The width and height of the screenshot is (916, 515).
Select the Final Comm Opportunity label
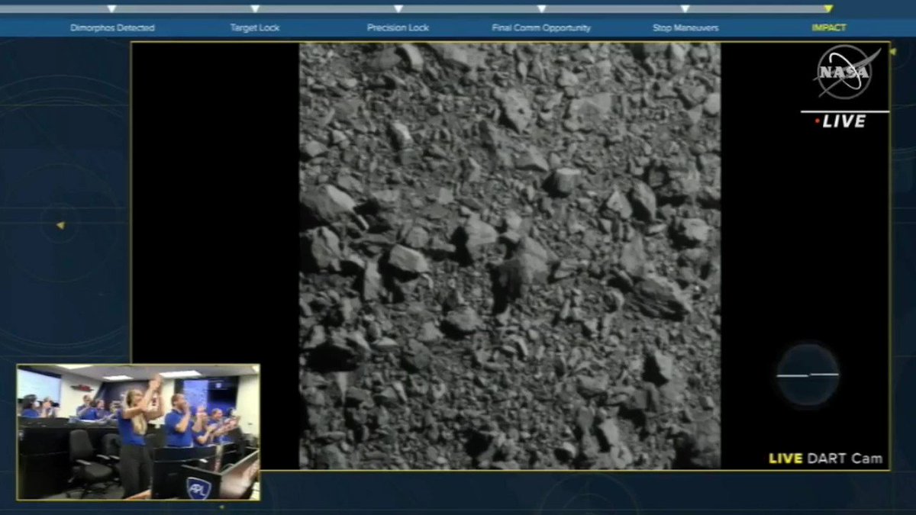coord(541,28)
